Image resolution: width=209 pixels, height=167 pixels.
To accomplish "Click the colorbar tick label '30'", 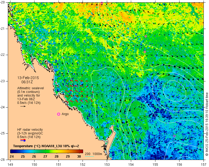I will point(79,156).
